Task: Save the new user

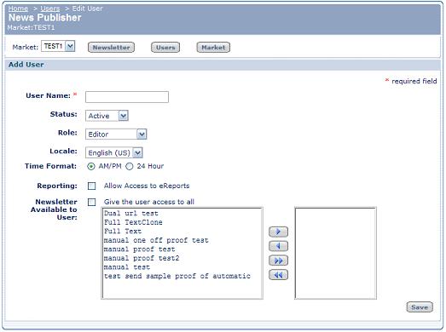Action: pyautogui.click(x=420, y=307)
